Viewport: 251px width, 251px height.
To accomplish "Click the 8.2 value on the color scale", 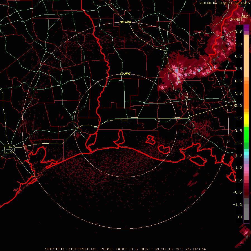I will coord(238,56).
